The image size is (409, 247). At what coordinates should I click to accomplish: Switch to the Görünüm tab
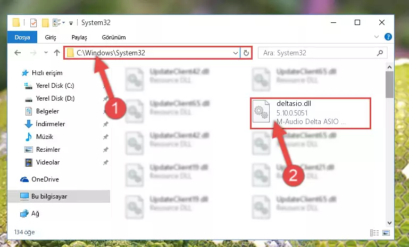tap(114, 37)
